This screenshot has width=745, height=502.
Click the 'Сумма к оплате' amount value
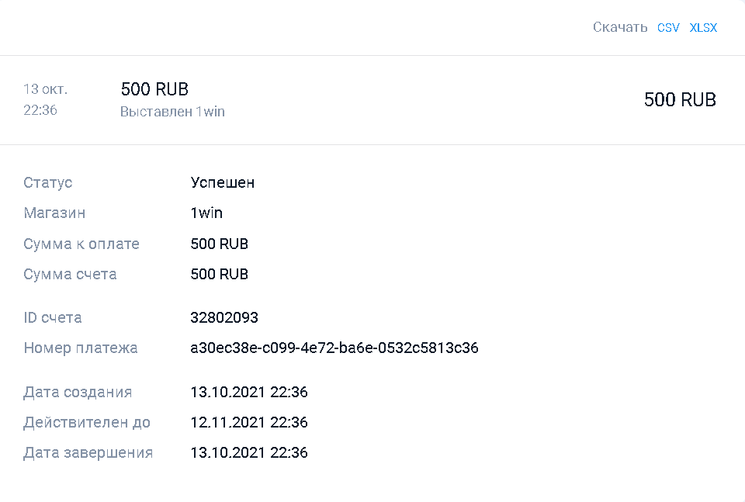(x=219, y=244)
